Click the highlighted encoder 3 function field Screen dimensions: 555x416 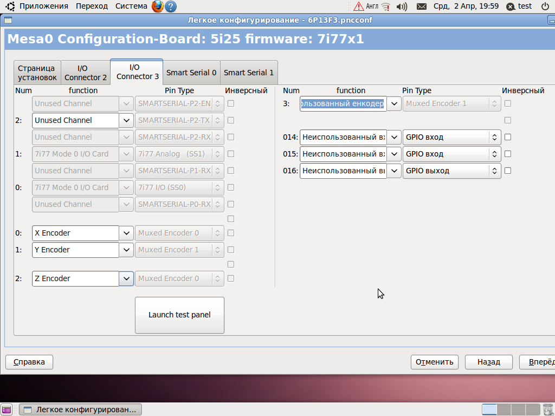(343, 103)
